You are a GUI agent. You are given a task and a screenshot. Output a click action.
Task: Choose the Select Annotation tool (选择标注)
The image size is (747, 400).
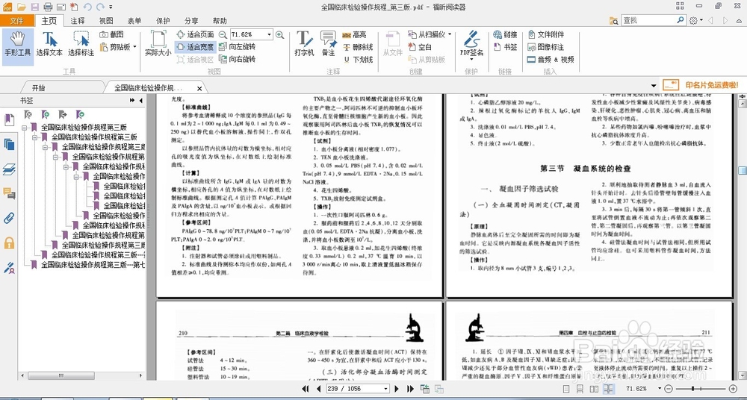coord(81,45)
